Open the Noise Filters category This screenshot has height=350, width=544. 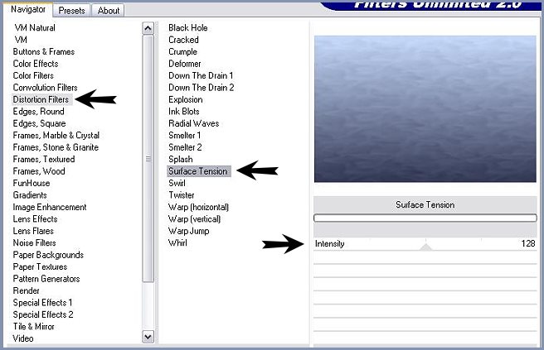click(34, 243)
